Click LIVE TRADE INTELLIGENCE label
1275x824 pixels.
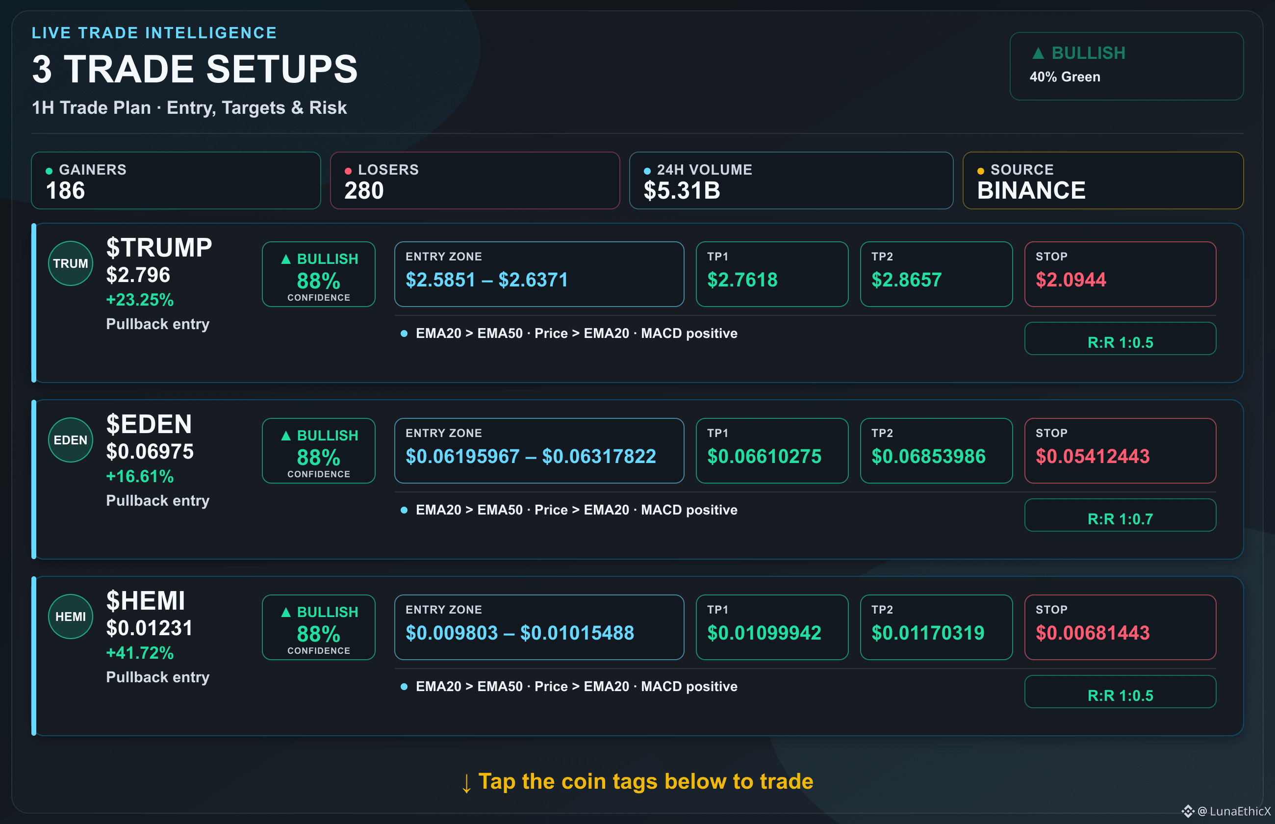click(154, 33)
